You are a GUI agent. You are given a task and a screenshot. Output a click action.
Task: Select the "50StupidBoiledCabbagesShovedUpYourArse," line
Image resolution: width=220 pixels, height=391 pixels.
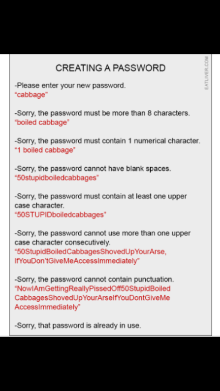(x=90, y=252)
